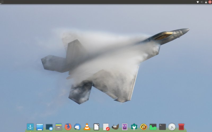Viewport: 212px width, 132px height.
Task: Open the text editor with red pencil
Action: click(106, 127)
